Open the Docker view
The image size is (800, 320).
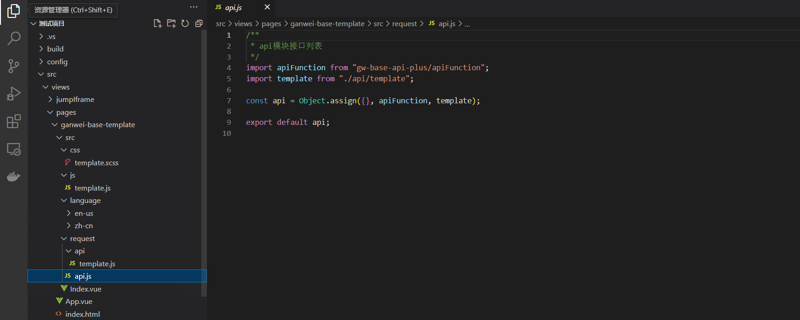(x=14, y=177)
